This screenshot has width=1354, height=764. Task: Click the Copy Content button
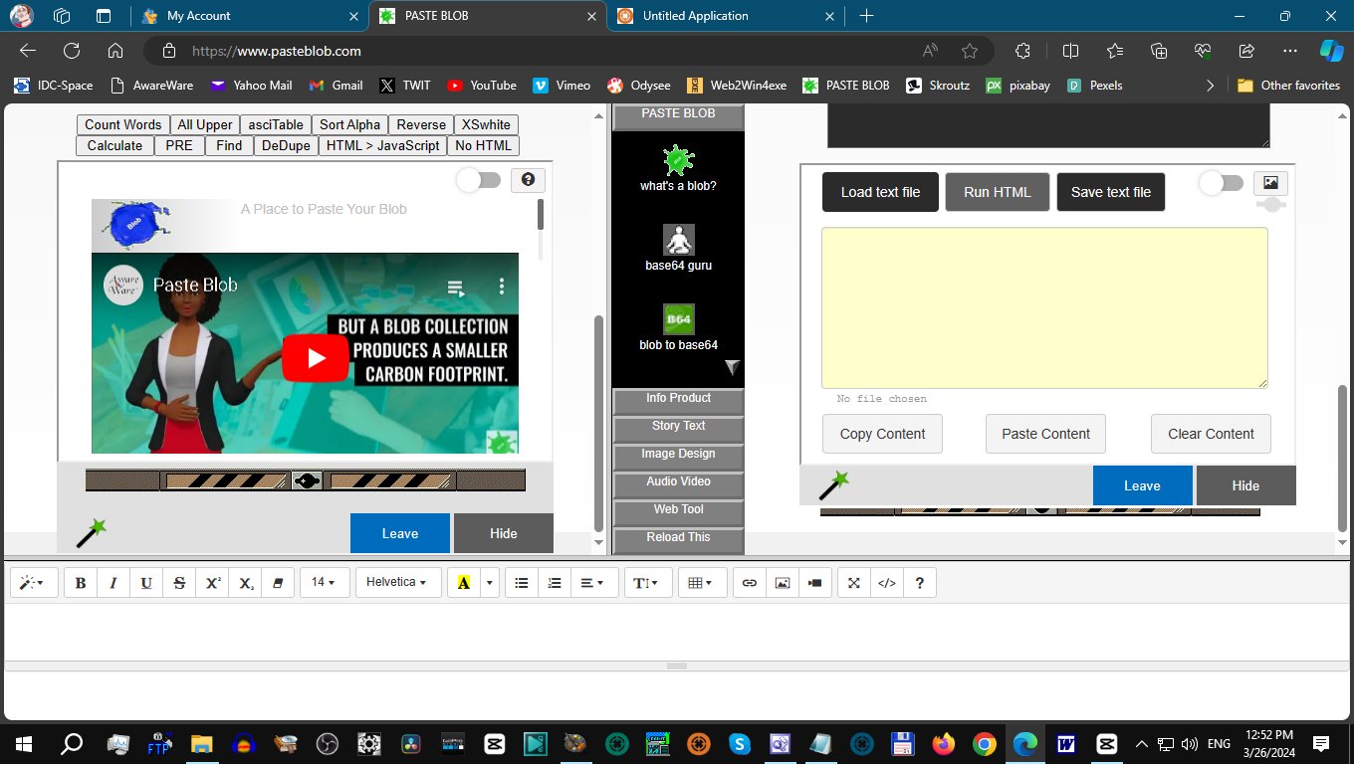(x=882, y=434)
